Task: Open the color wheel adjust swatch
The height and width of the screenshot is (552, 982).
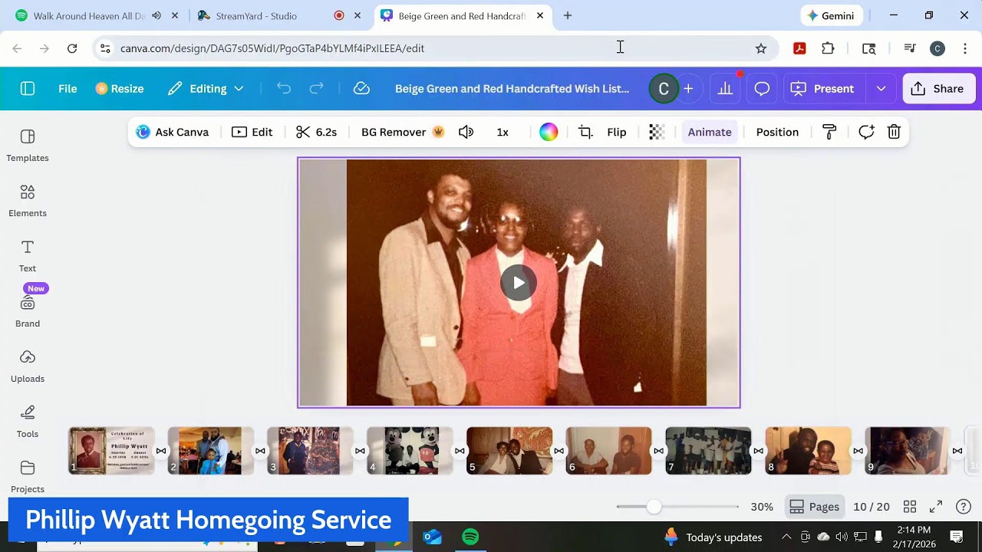Action: pyautogui.click(x=549, y=132)
